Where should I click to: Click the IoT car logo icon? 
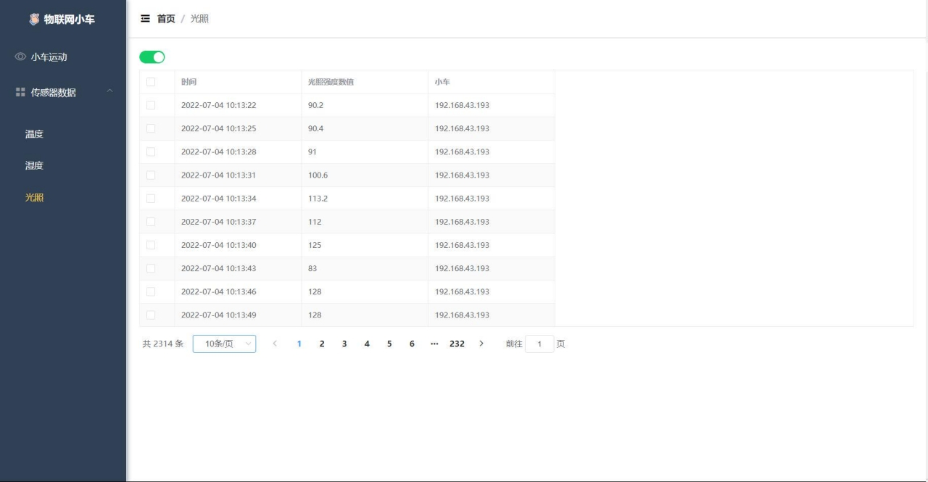[x=34, y=19]
